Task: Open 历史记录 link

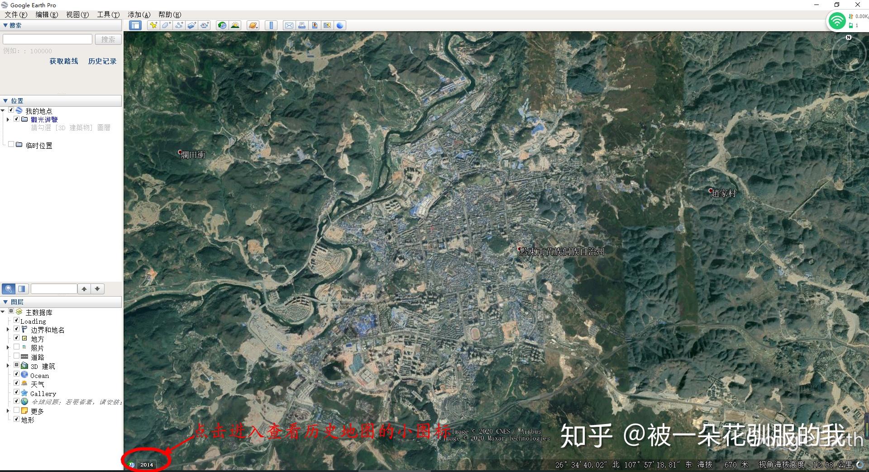Action: pyautogui.click(x=102, y=61)
